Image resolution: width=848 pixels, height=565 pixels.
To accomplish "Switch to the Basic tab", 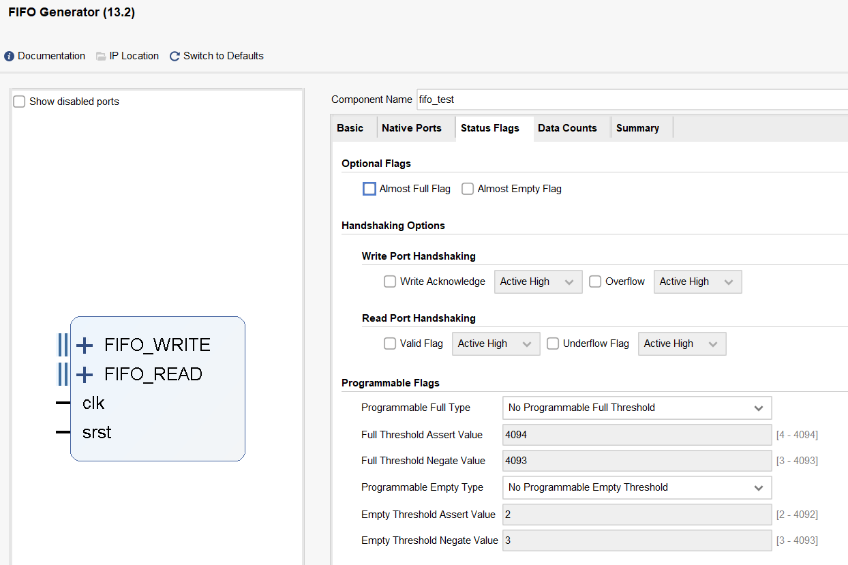I will tap(350, 128).
